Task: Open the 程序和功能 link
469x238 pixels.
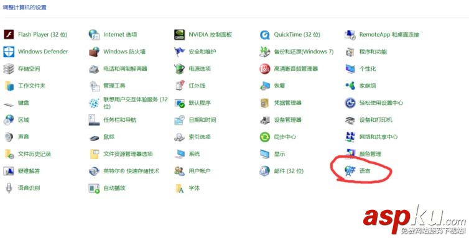Action: [x=373, y=52]
